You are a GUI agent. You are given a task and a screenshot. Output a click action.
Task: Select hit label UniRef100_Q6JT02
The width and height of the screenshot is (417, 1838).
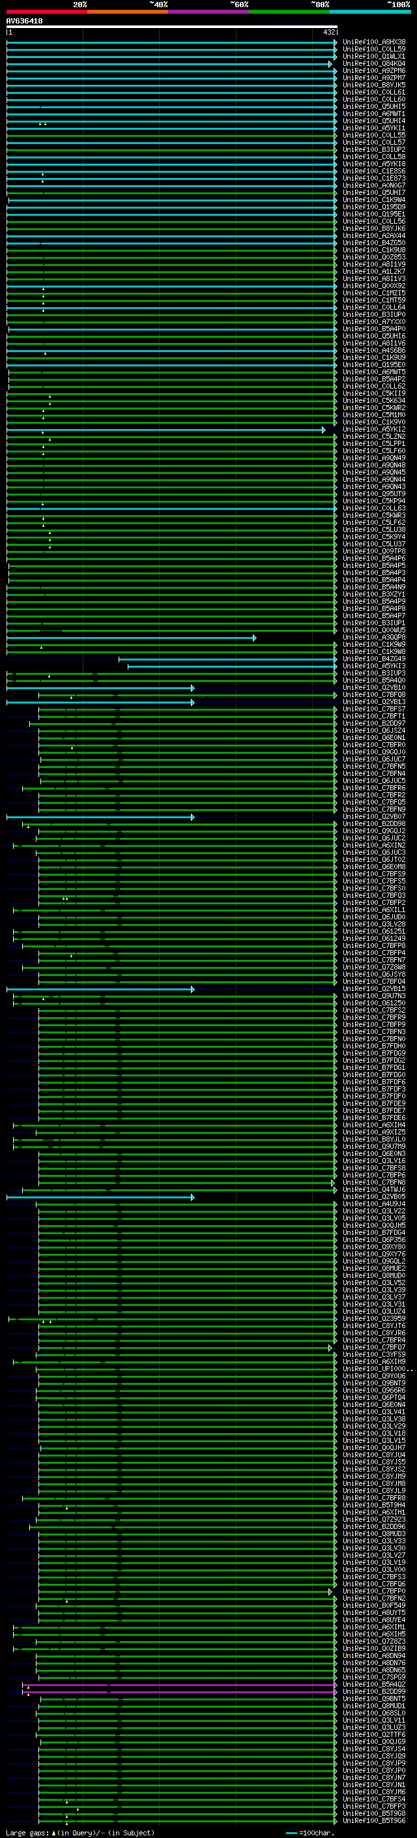click(x=373, y=860)
